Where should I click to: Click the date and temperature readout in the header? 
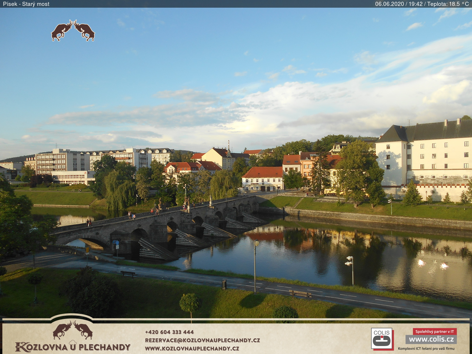coord(422,4)
